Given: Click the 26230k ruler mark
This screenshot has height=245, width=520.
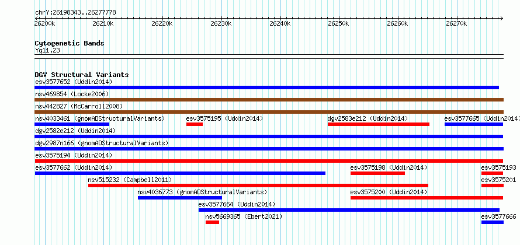Looking at the screenshot, I should [221, 23].
